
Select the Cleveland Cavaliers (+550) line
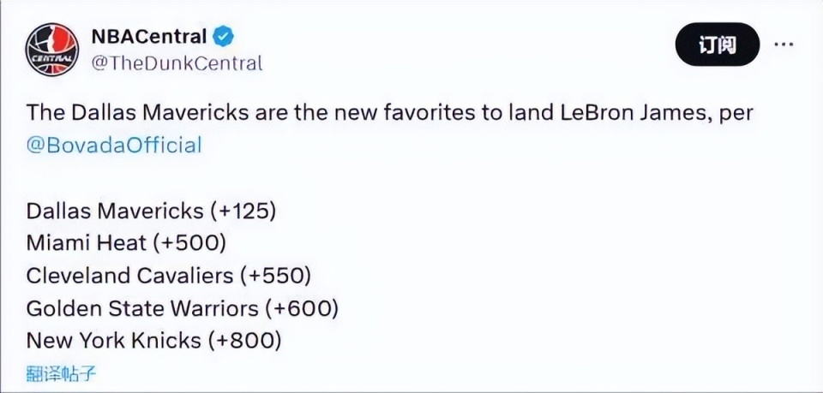[169, 277]
